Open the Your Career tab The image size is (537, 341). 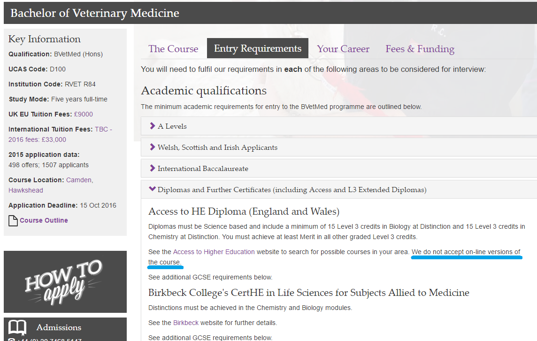pyautogui.click(x=343, y=49)
